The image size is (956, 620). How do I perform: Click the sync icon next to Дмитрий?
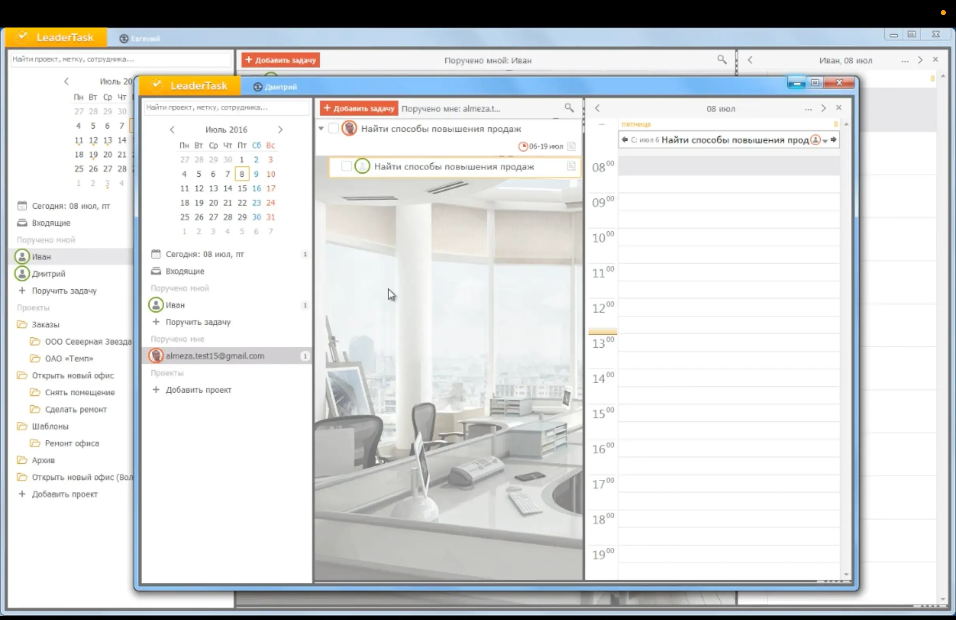point(258,86)
